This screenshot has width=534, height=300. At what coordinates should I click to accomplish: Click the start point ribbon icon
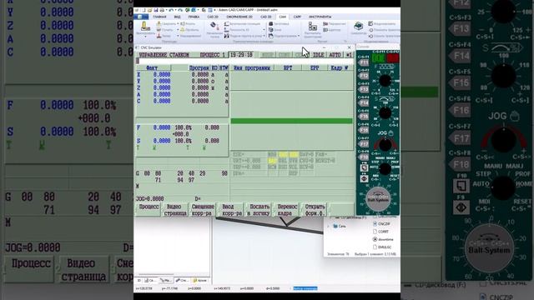click(x=214, y=26)
